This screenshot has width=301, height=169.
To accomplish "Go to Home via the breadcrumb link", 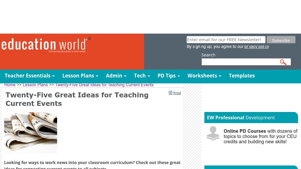I will 10,85.
